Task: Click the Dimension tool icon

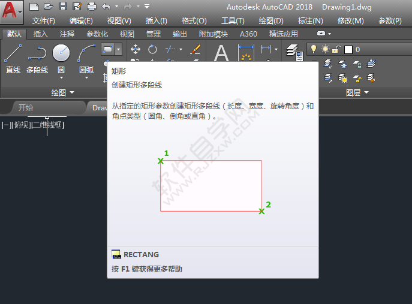Action: pyautogui.click(x=246, y=53)
